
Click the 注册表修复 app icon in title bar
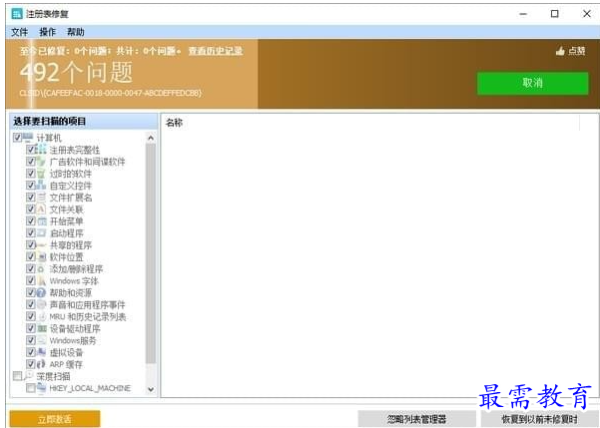click(x=17, y=14)
